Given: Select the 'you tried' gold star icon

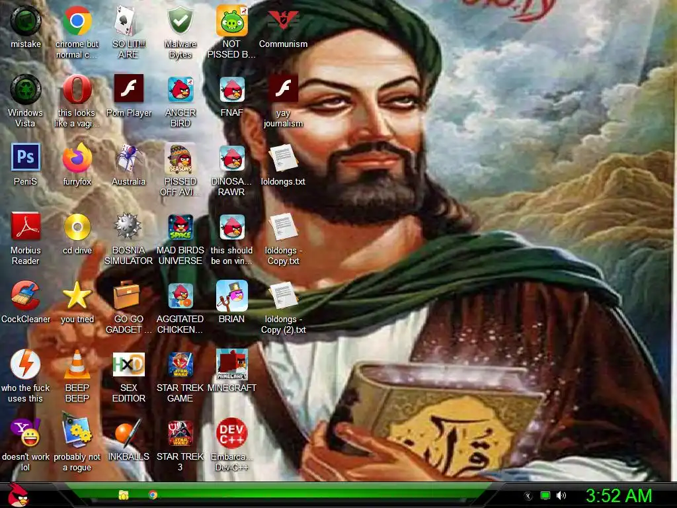Looking at the screenshot, I should coord(77,296).
